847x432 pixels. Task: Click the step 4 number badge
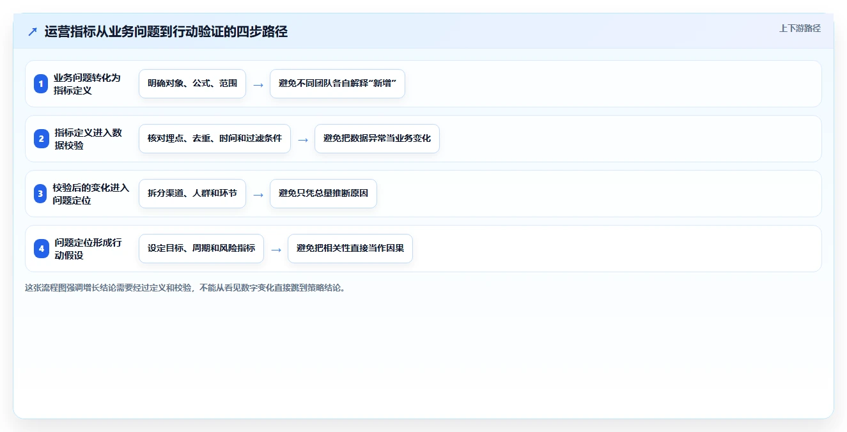click(x=41, y=249)
